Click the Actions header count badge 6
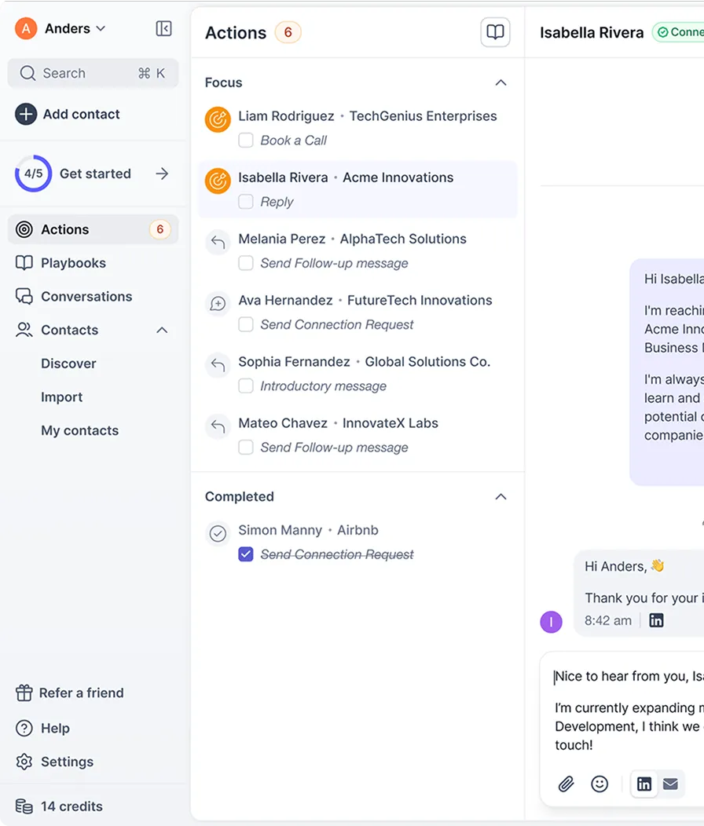 click(288, 33)
